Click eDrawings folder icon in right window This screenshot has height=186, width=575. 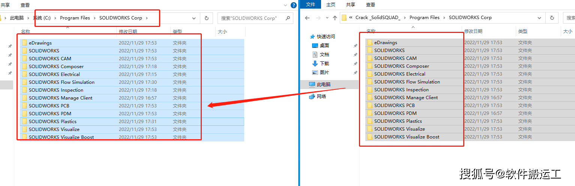point(370,43)
